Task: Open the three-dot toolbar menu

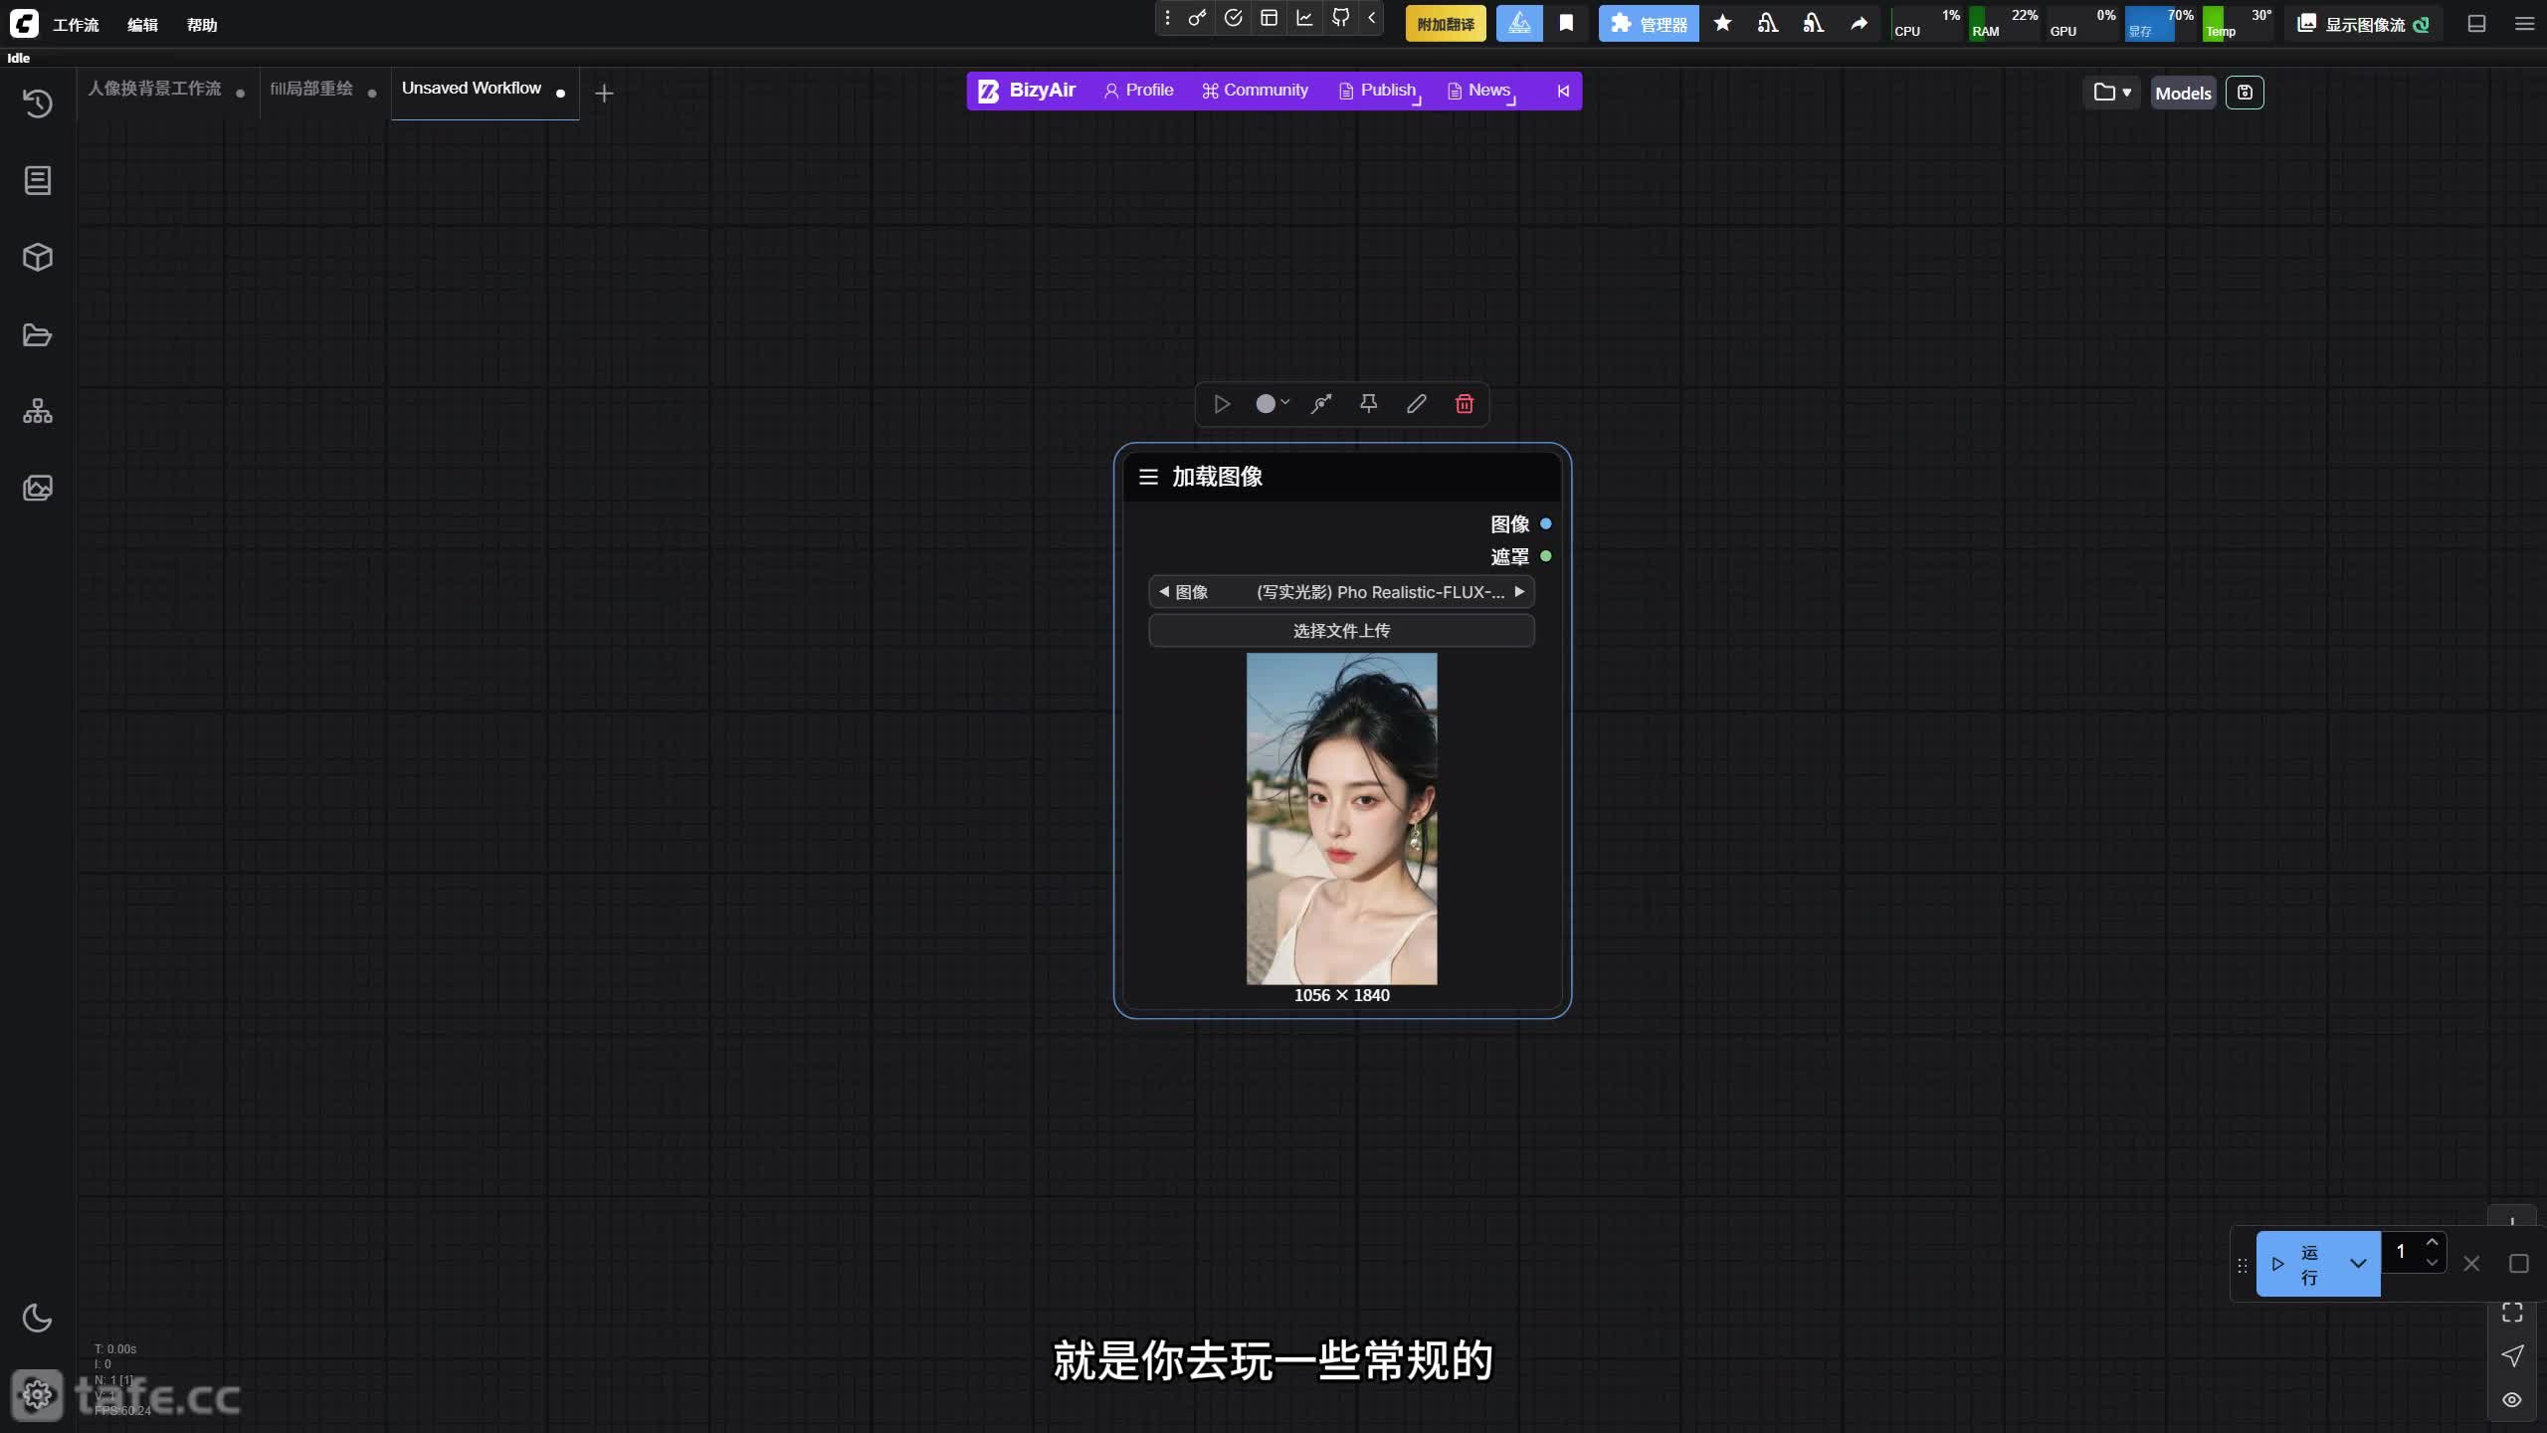Action: click(x=1168, y=18)
